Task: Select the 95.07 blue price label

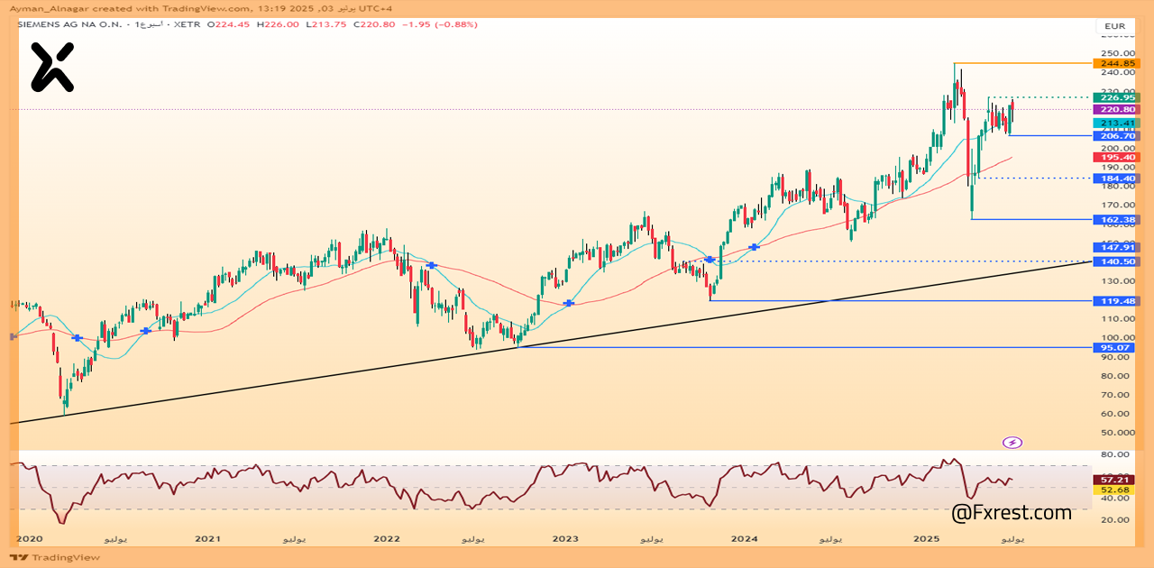Action: pos(1116,347)
